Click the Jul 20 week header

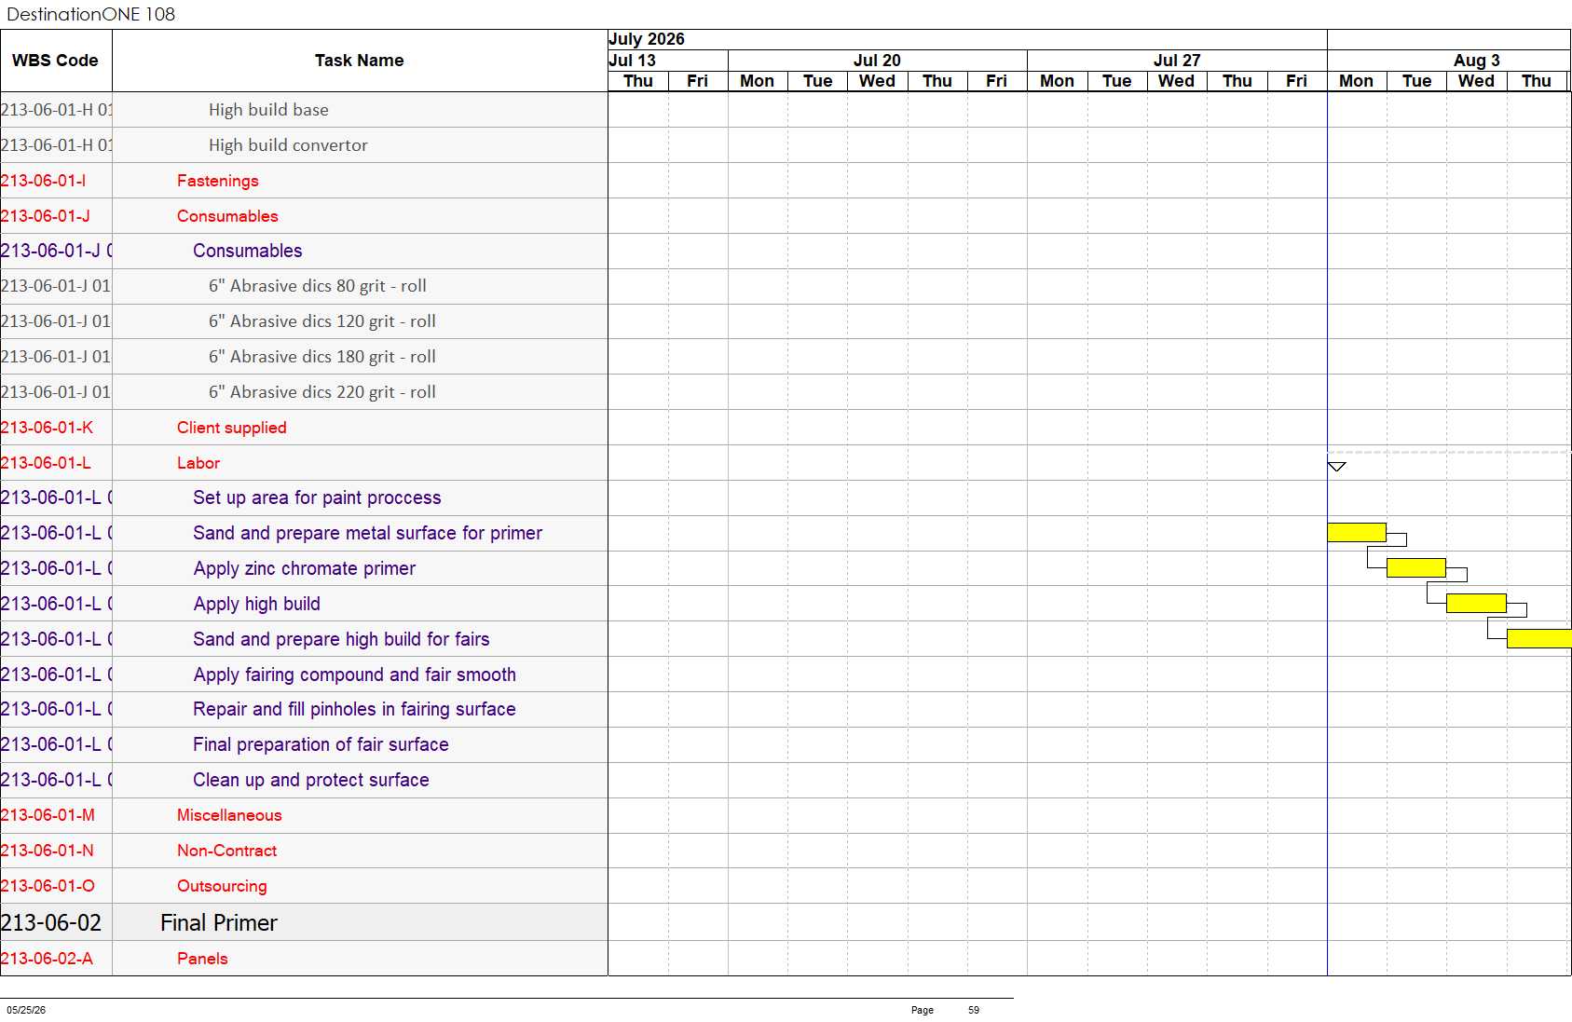(878, 60)
